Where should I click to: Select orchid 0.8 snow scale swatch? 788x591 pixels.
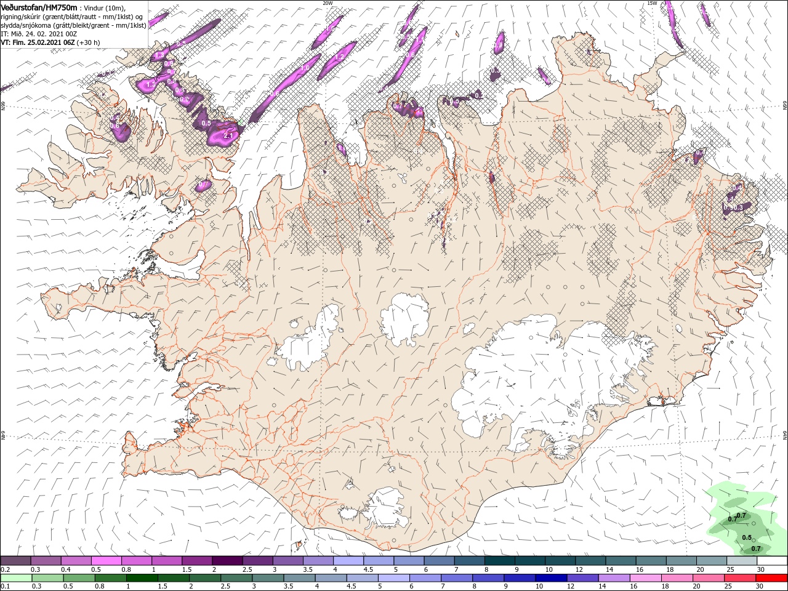tap(136, 561)
